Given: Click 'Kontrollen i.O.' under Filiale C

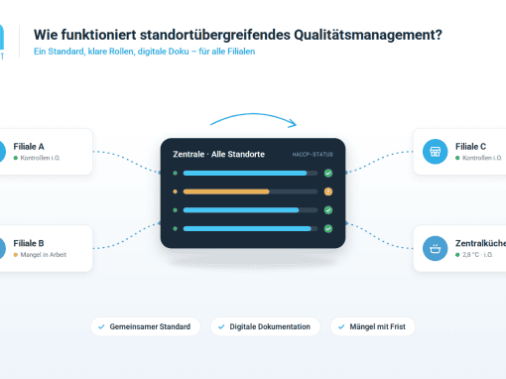Looking at the screenshot, I should pos(482,158).
